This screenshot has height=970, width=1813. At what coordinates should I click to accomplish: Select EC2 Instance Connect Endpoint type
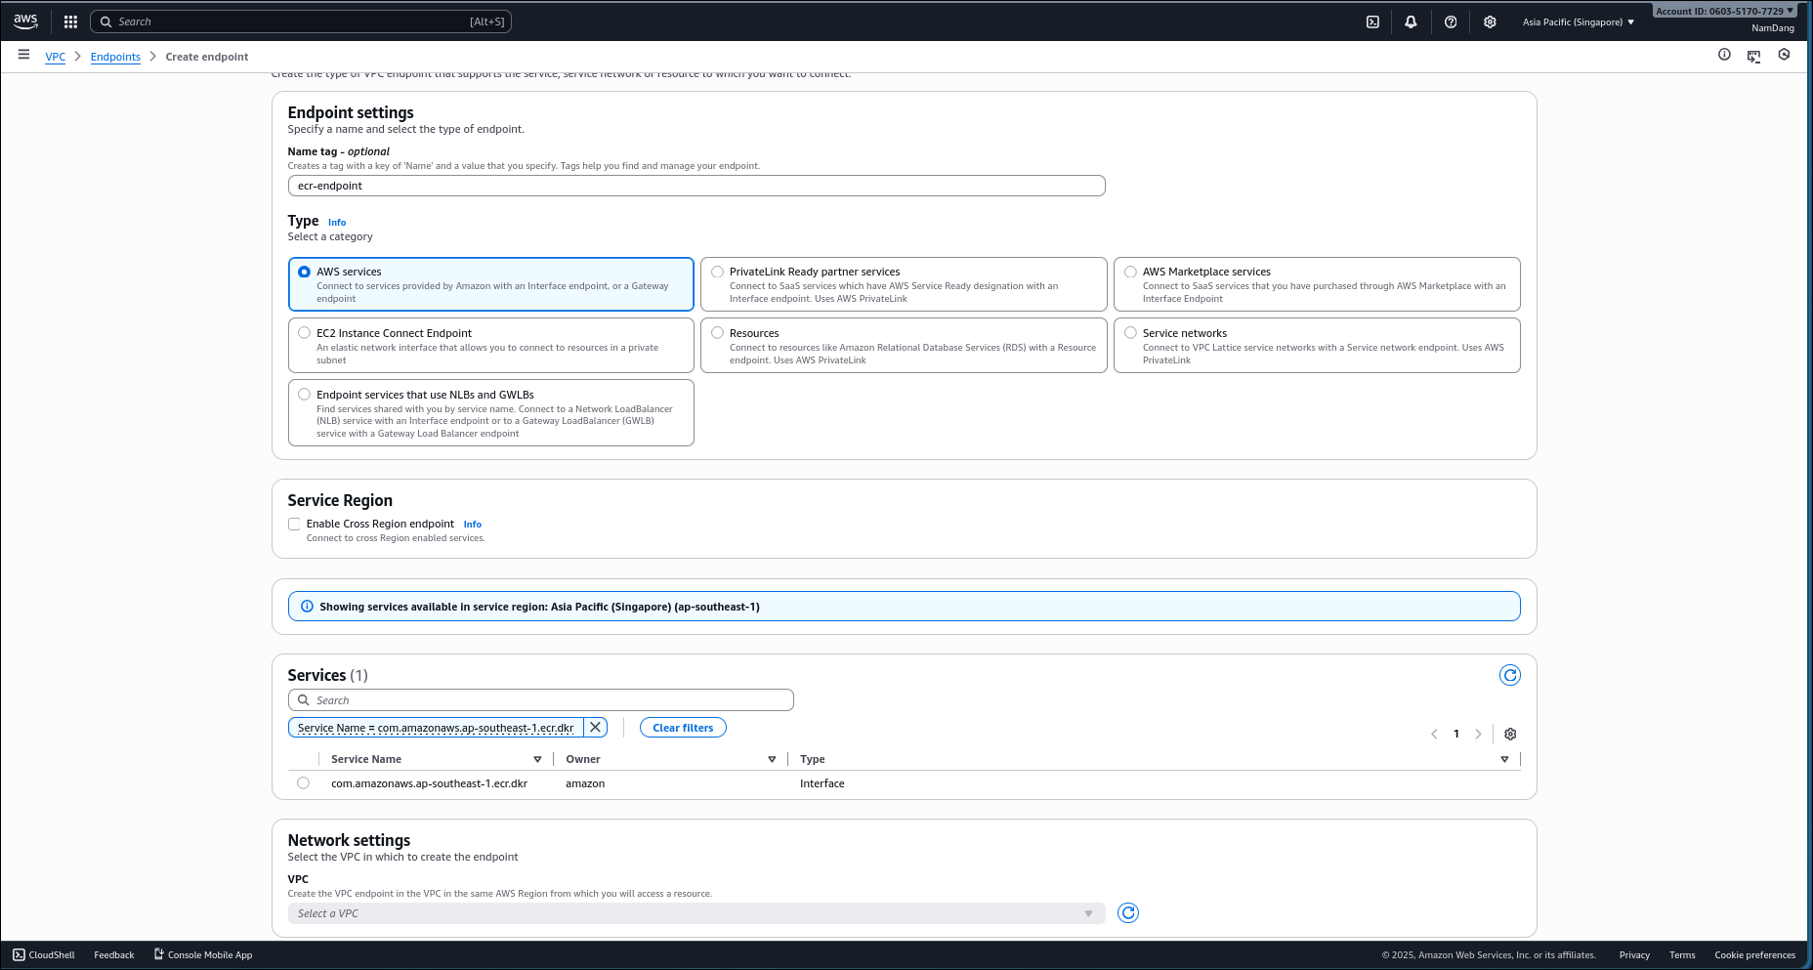click(305, 333)
